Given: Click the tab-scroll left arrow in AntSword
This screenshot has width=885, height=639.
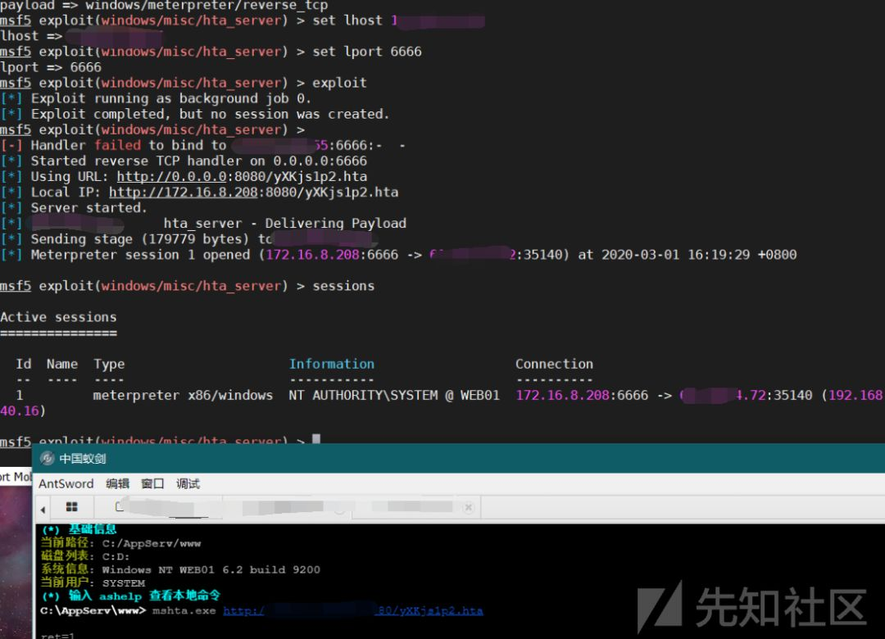Looking at the screenshot, I should tap(43, 510).
